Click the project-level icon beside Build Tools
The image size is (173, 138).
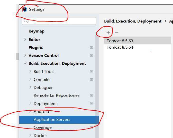tap(92, 71)
